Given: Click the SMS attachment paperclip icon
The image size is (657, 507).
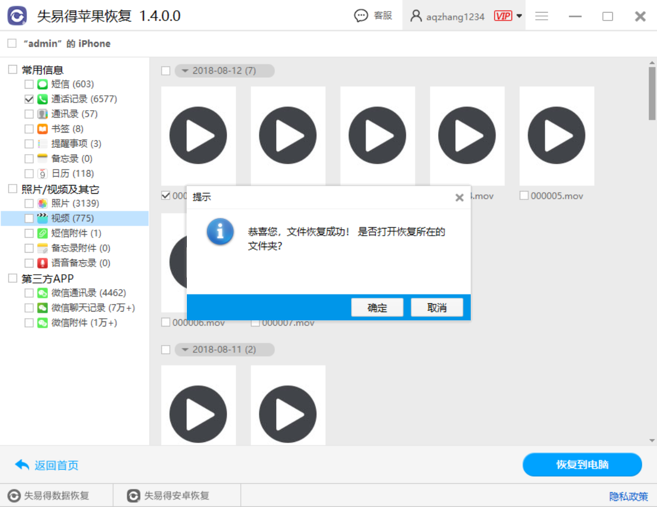Looking at the screenshot, I should (42, 233).
